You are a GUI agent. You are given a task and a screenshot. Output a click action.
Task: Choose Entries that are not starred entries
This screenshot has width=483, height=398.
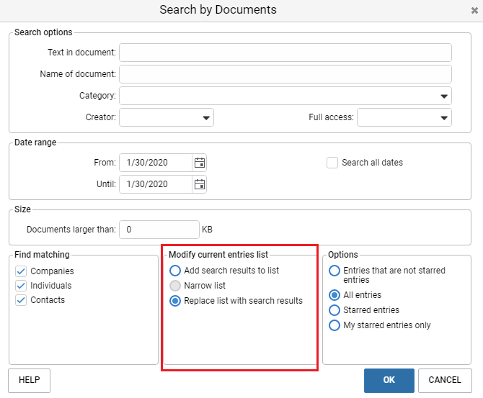(334, 271)
